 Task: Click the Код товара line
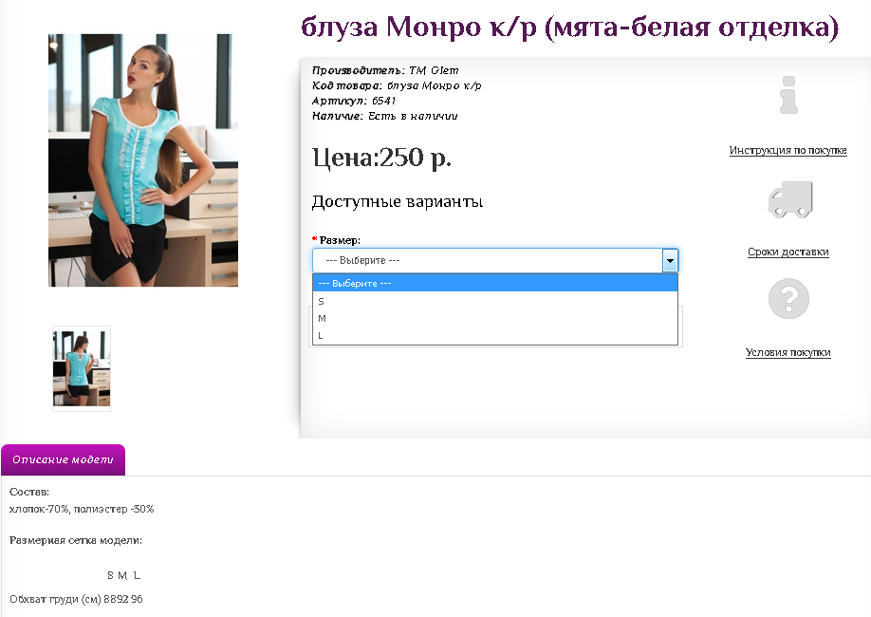[x=397, y=85]
